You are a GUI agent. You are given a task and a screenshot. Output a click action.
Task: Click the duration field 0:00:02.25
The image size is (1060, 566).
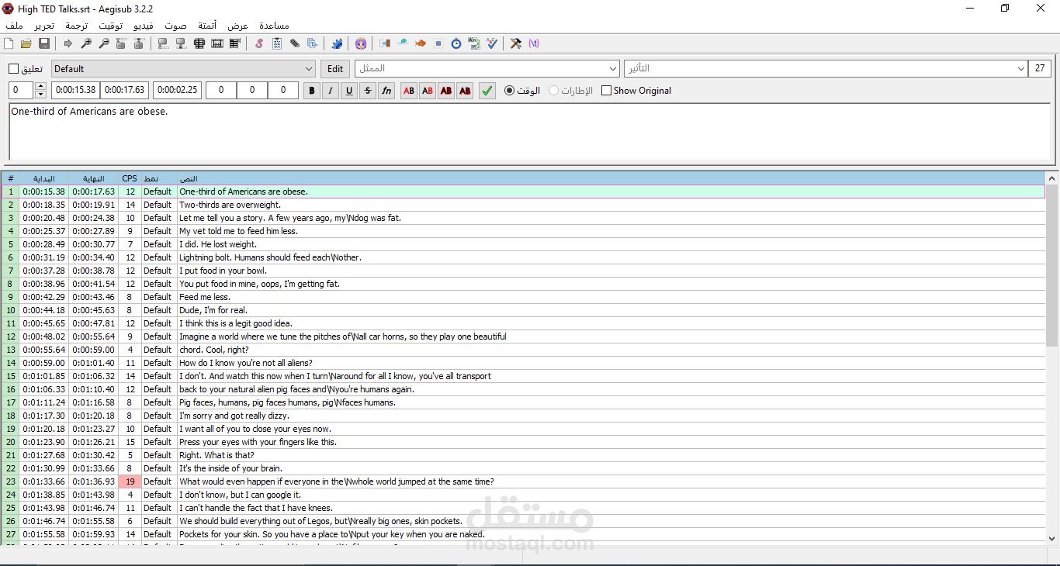pos(177,90)
